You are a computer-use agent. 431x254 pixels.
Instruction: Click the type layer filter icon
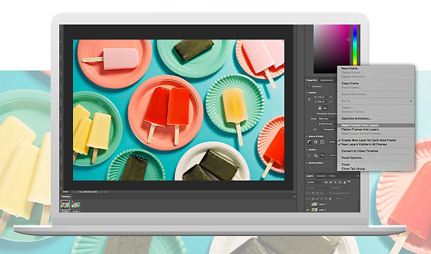[335, 182]
